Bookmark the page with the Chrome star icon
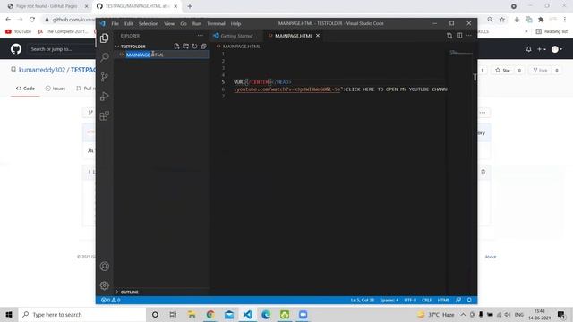The height and width of the screenshot is (322, 573). (502, 20)
